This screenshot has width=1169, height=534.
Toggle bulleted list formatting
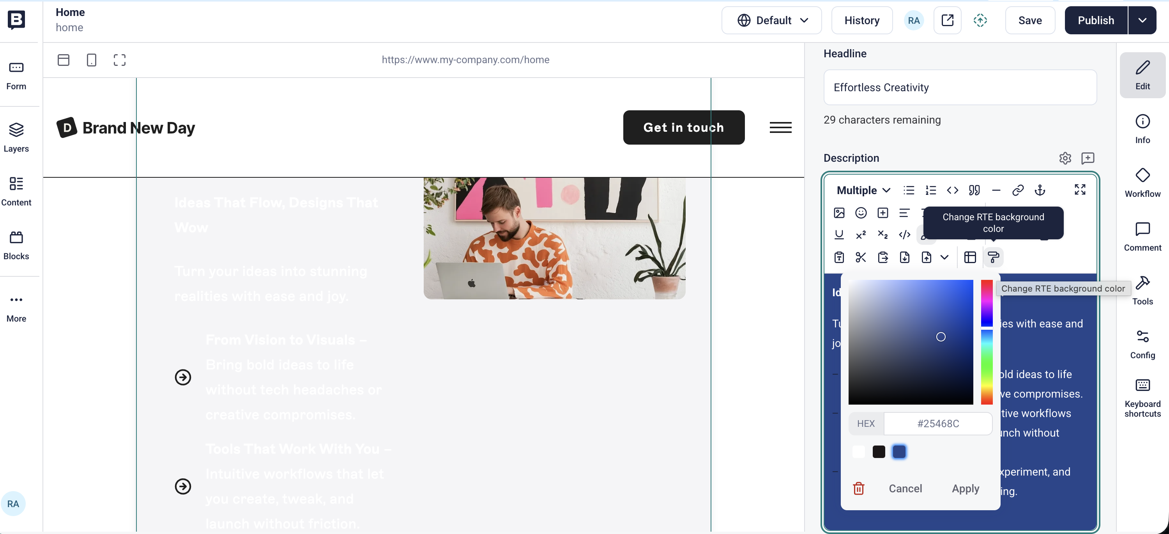pyautogui.click(x=909, y=190)
